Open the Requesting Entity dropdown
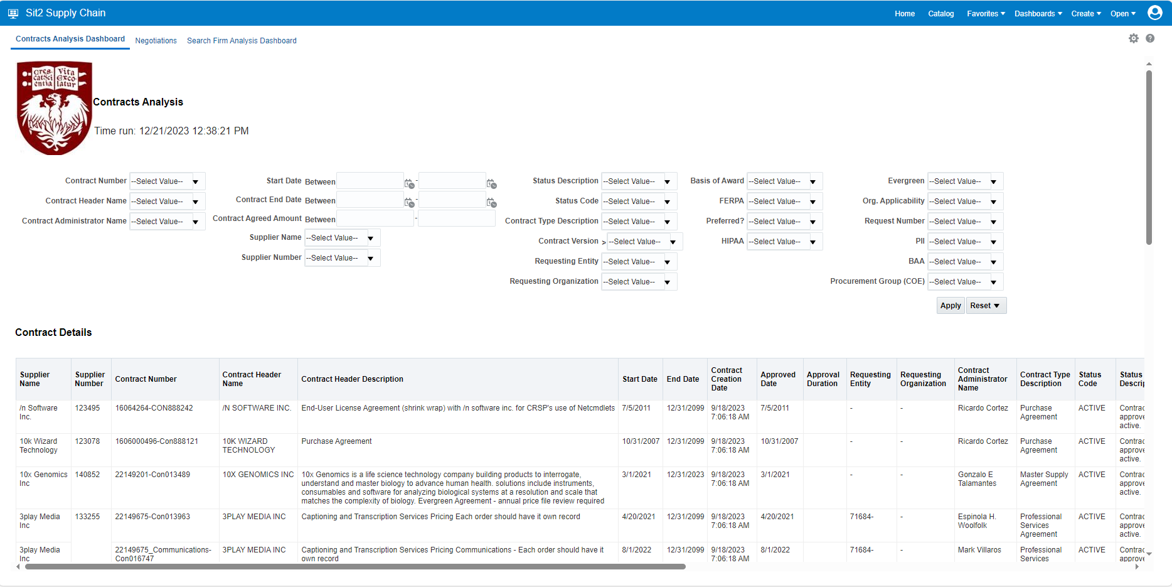The image size is (1172, 587). [x=668, y=262]
